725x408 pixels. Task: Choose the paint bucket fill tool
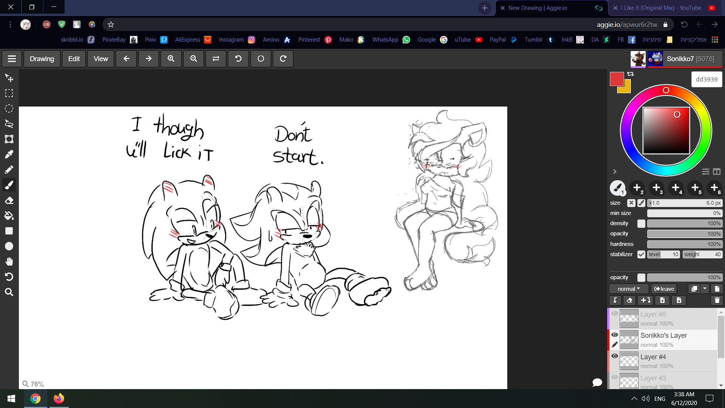(9, 216)
